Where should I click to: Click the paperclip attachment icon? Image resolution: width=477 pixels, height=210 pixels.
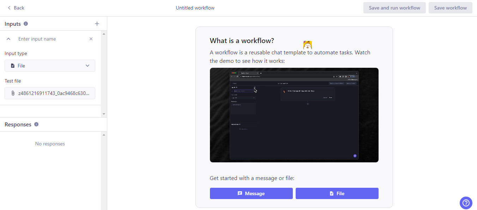click(13, 93)
